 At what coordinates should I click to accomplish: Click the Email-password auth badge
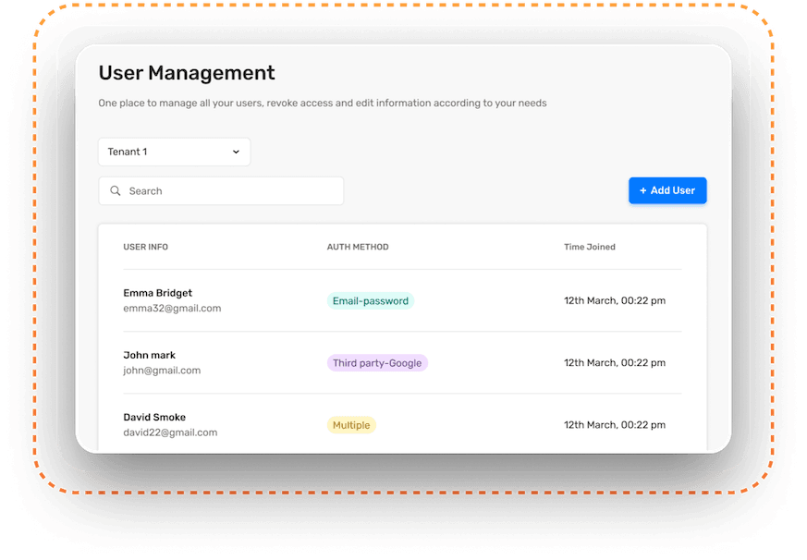tap(370, 301)
